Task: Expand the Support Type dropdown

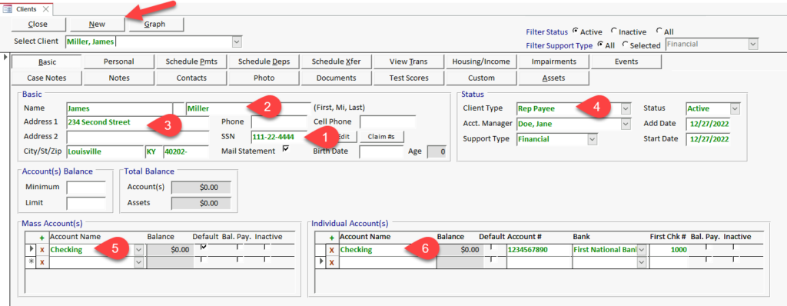Action: tap(593, 139)
